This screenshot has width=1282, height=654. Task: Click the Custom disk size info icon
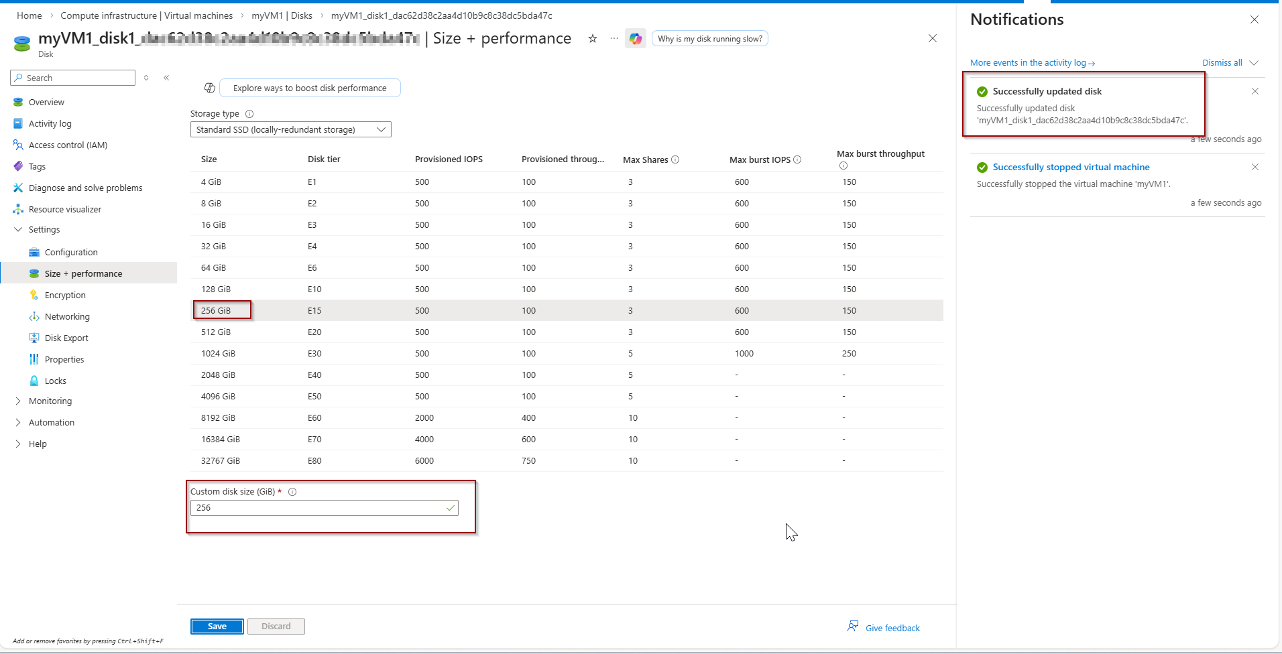pyautogui.click(x=292, y=492)
